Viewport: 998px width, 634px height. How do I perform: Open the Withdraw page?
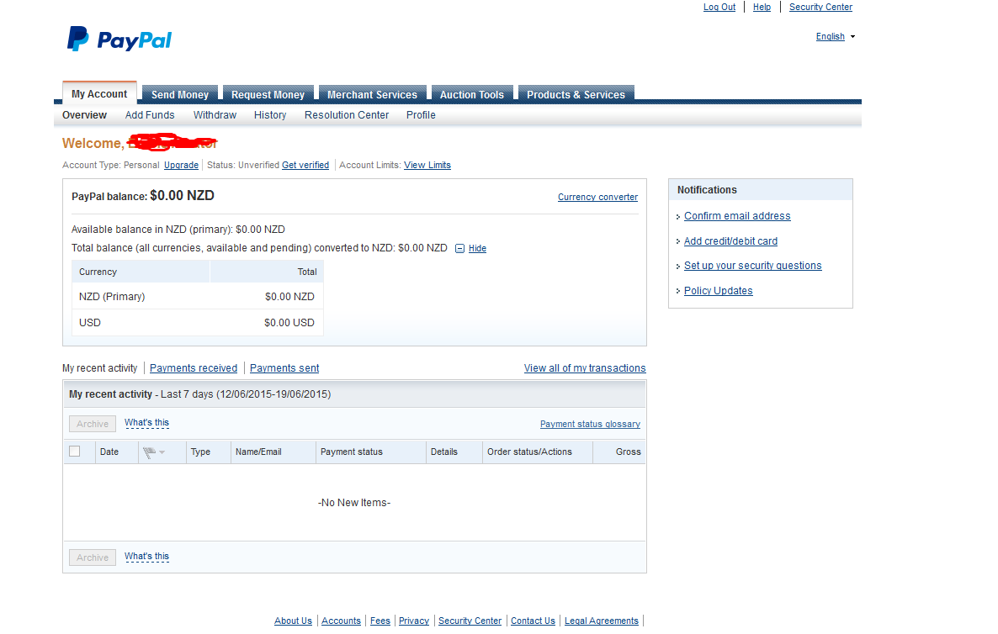(215, 115)
